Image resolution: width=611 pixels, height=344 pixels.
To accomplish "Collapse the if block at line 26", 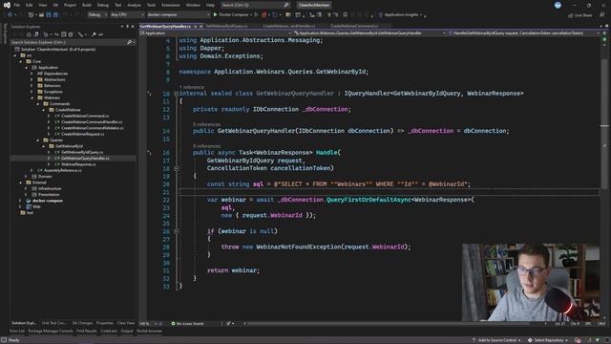I will pyautogui.click(x=176, y=231).
